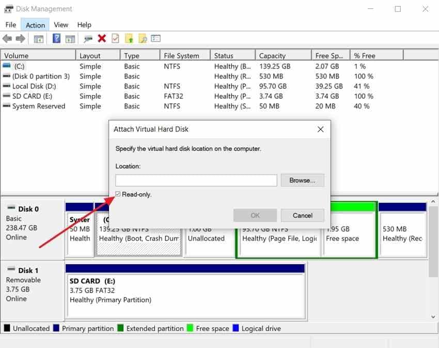Sort by the File System column header
The width and height of the screenshot is (439, 348).
(x=185, y=55)
